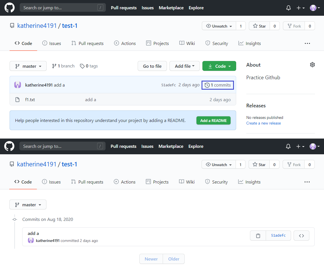Click 'Create a new release' link

pos(263,123)
